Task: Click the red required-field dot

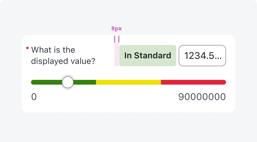Action: click(27, 48)
